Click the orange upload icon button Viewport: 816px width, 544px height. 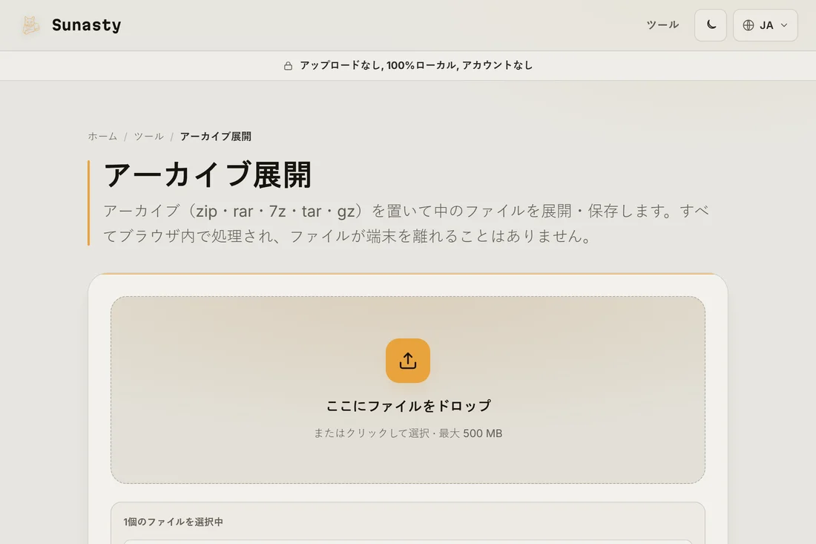(x=408, y=361)
